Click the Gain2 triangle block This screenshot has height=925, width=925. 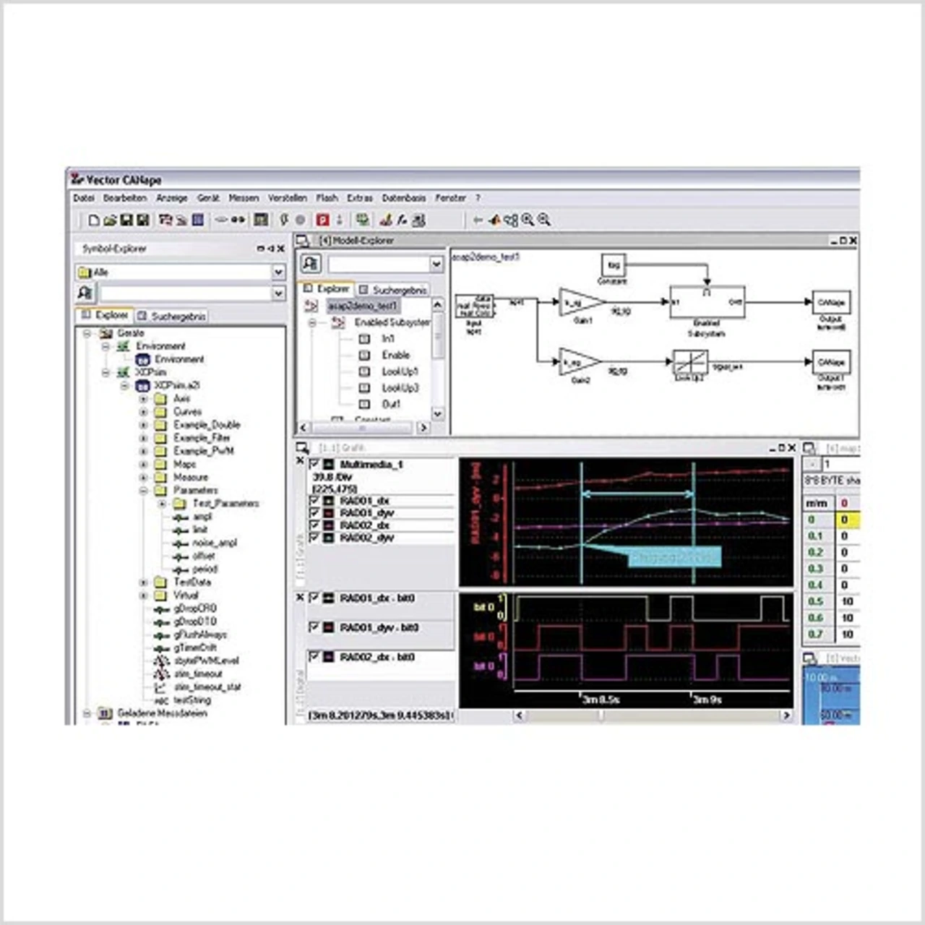(x=580, y=361)
